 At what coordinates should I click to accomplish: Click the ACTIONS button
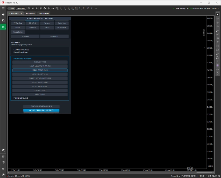(25, 36)
